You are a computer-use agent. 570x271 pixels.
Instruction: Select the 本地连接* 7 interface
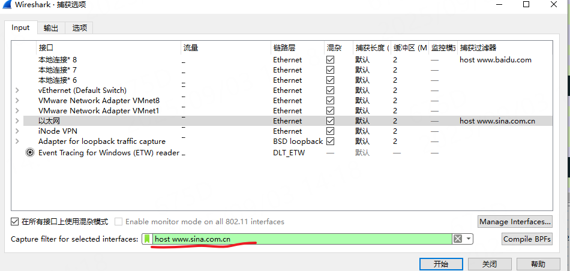(x=58, y=70)
